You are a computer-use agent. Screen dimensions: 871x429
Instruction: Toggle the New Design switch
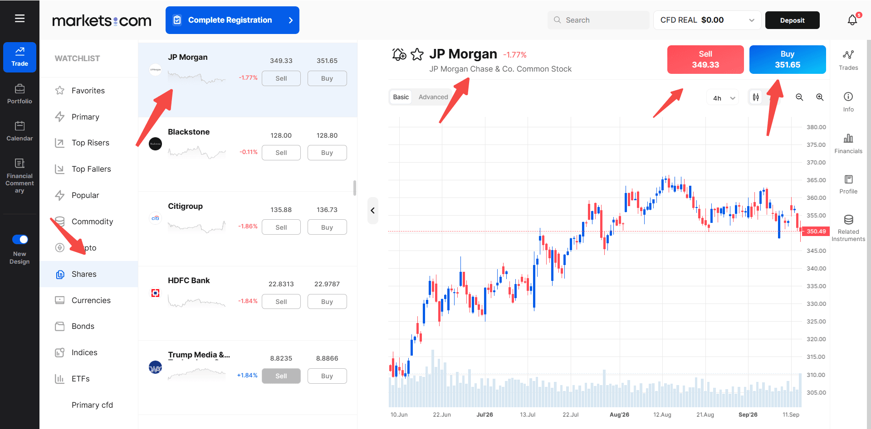coord(20,239)
